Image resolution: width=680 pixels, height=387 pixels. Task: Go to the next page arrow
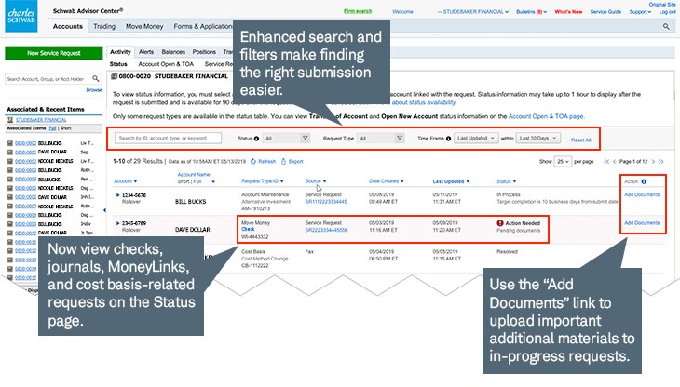[x=653, y=162]
